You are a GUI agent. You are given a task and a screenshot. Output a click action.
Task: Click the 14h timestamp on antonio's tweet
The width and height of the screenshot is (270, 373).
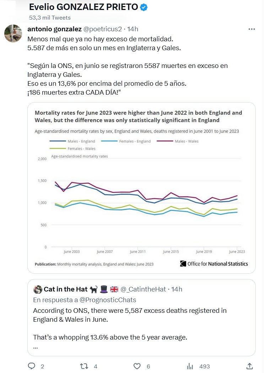pyautogui.click(x=133, y=29)
